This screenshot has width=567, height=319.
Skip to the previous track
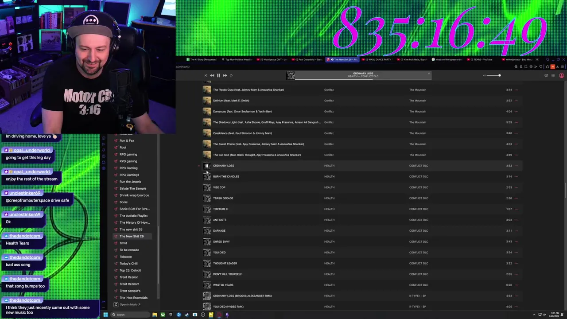click(212, 75)
